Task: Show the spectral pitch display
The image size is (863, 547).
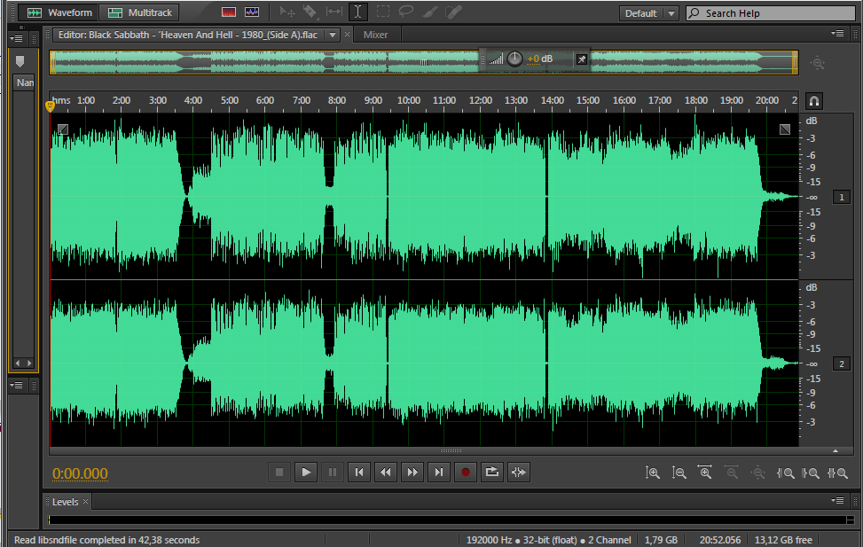Action: pyautogui.click(x=252, y=12)
